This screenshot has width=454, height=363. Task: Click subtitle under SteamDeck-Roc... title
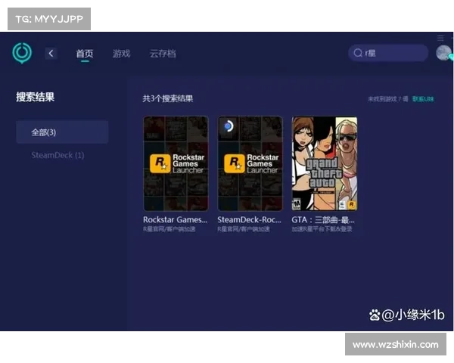click(x=244, y=229)
